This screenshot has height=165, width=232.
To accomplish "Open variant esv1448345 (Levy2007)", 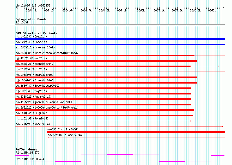I will click(32, 113).
